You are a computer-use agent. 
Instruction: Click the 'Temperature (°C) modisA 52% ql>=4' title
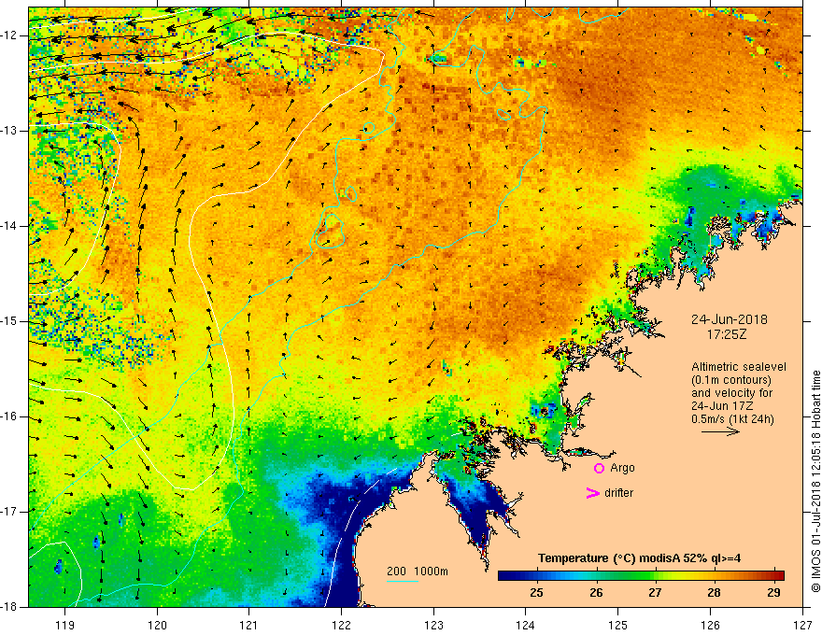[x=639, y=558]
